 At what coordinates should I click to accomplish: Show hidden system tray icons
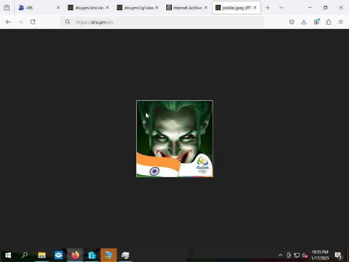coord(280,255)
